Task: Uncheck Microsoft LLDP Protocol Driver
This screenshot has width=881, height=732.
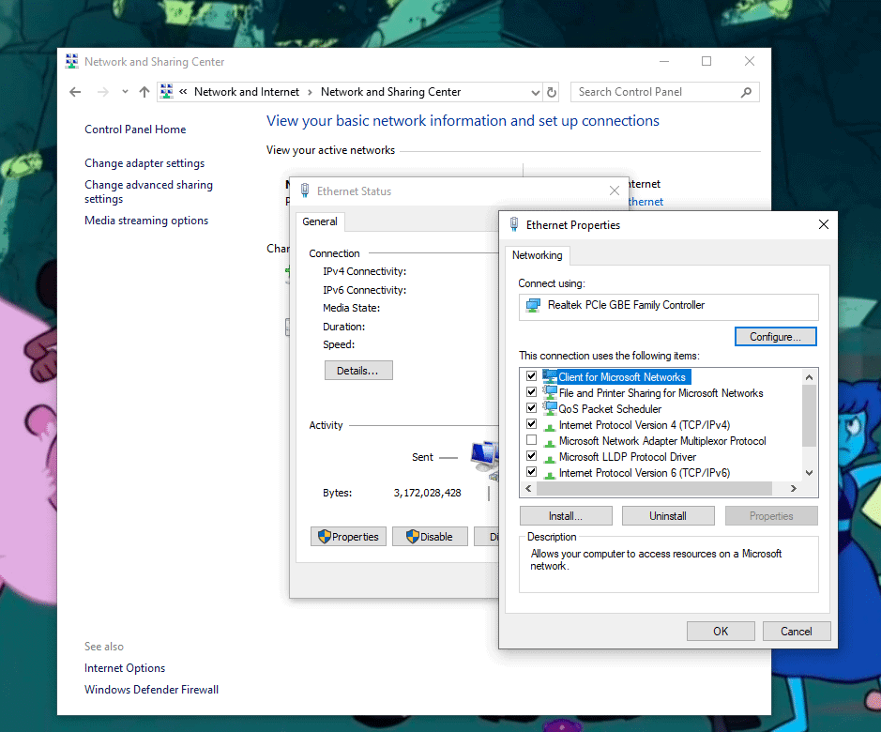Action: 532,456
